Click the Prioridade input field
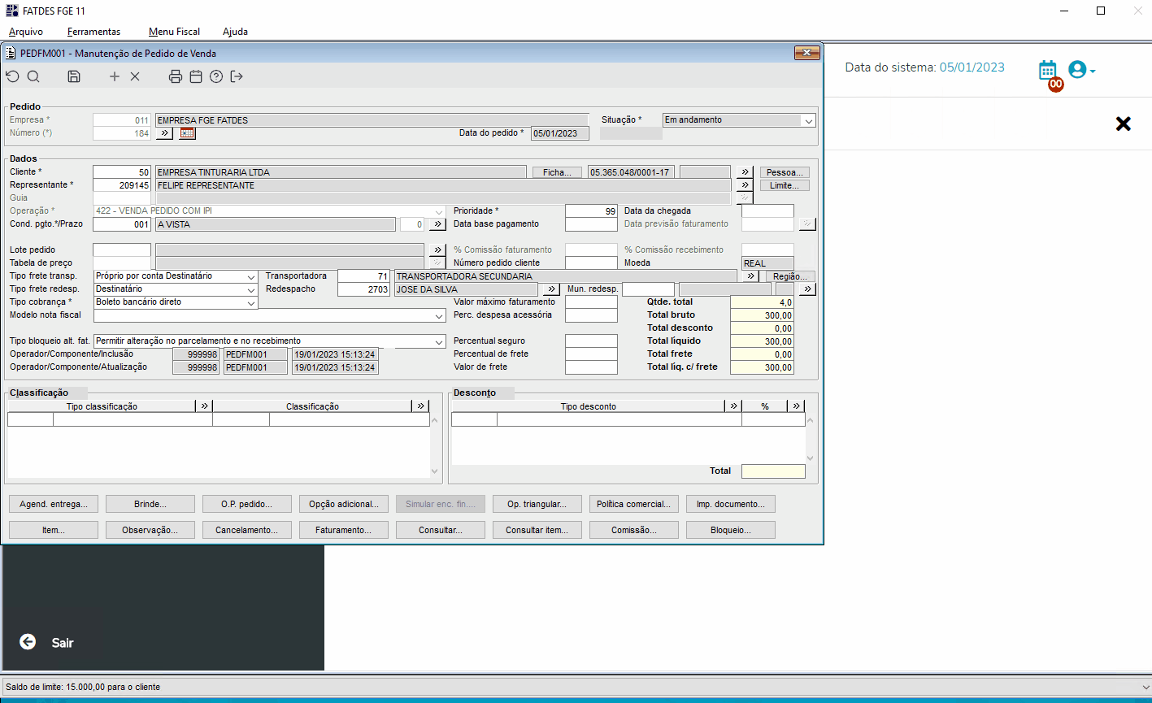The height and width of the screenshot is (703, 1152). [x=591, y=211]
